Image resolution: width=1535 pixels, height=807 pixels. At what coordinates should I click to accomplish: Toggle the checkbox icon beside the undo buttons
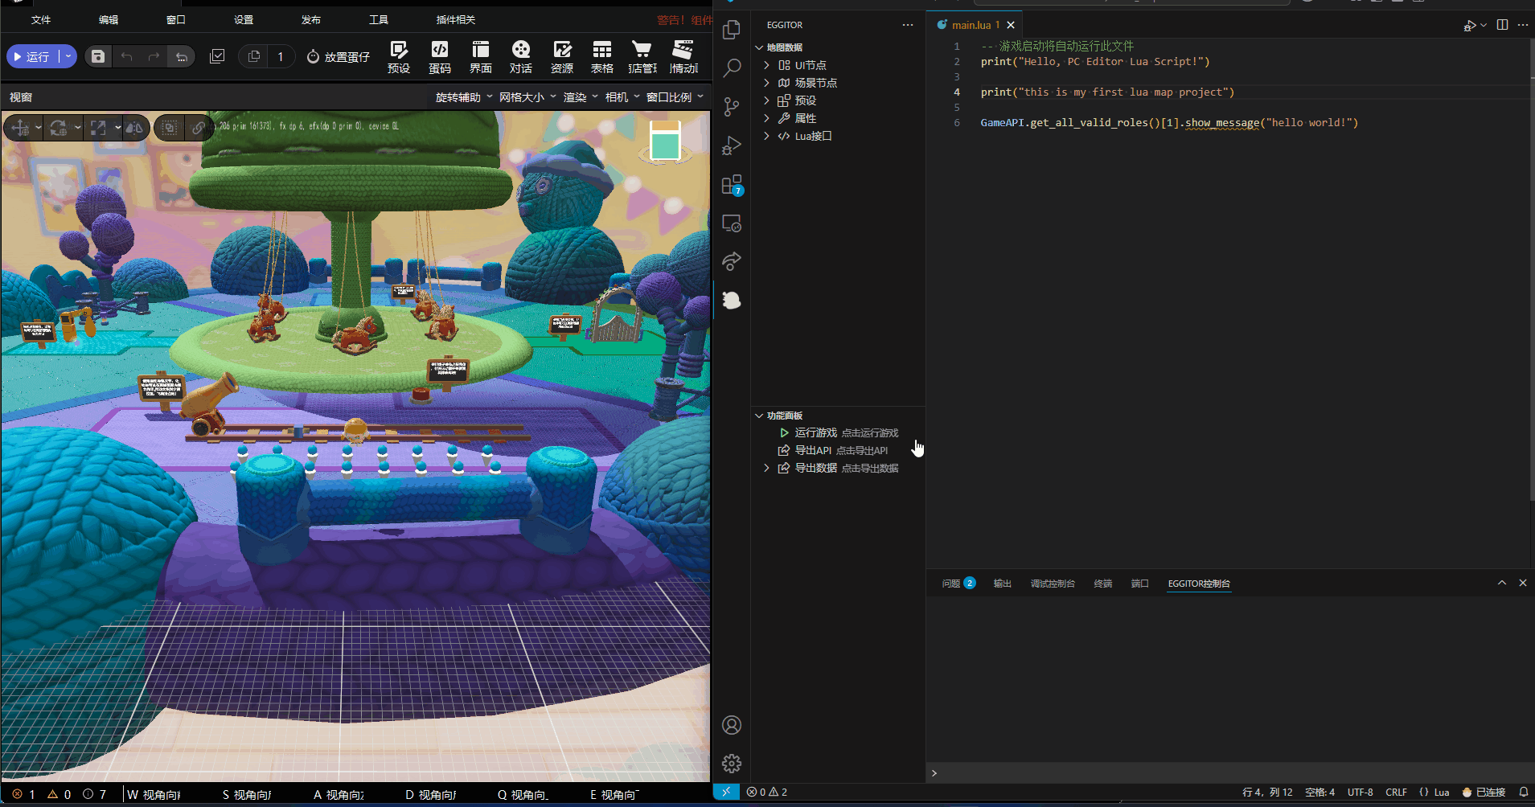pos(217,56)
